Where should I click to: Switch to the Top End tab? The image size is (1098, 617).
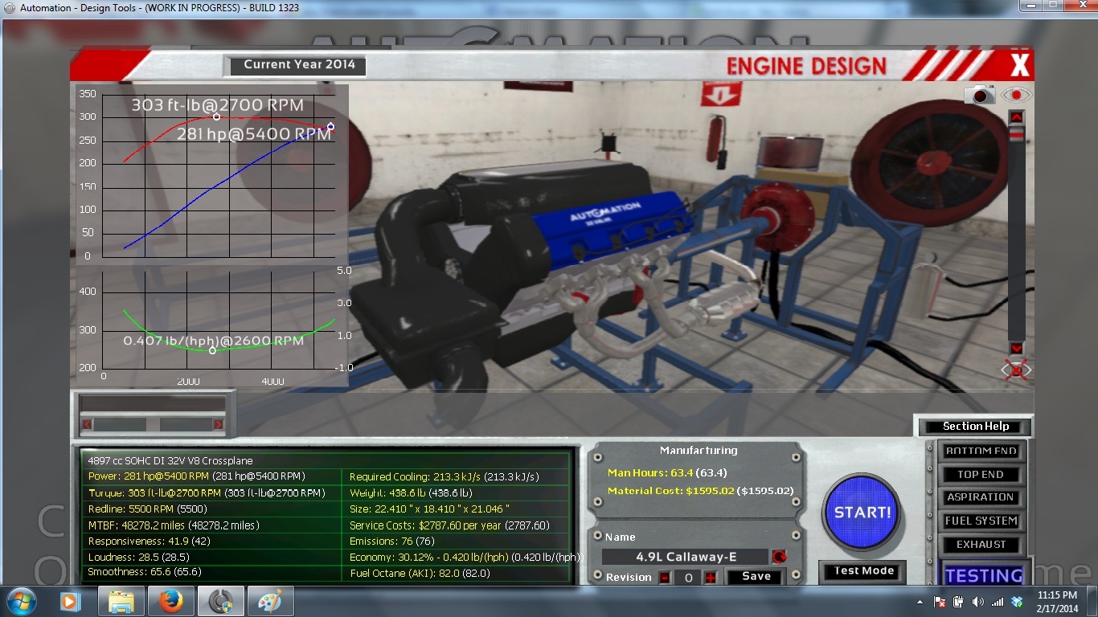pos(981,475)
